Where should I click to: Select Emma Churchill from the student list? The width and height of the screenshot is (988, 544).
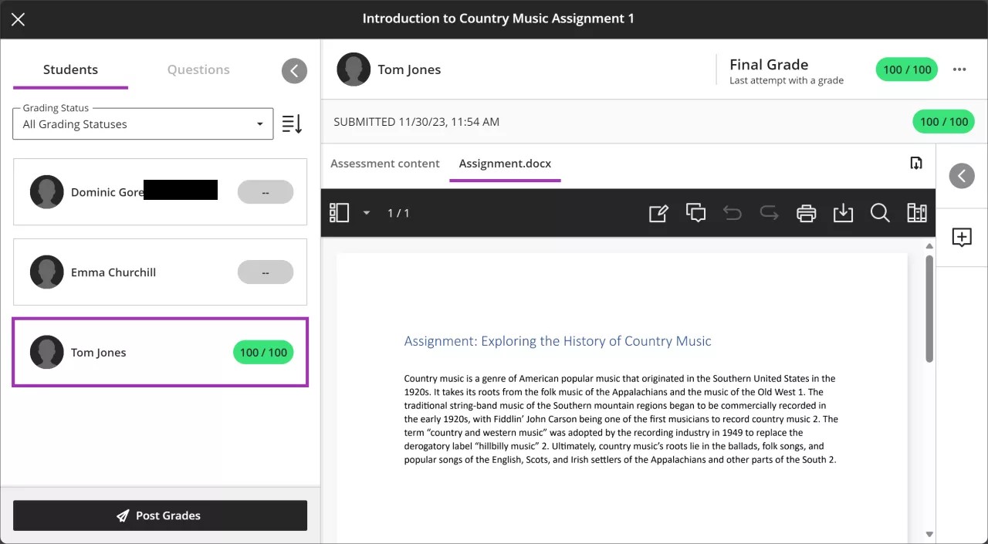tap(113, 272)
